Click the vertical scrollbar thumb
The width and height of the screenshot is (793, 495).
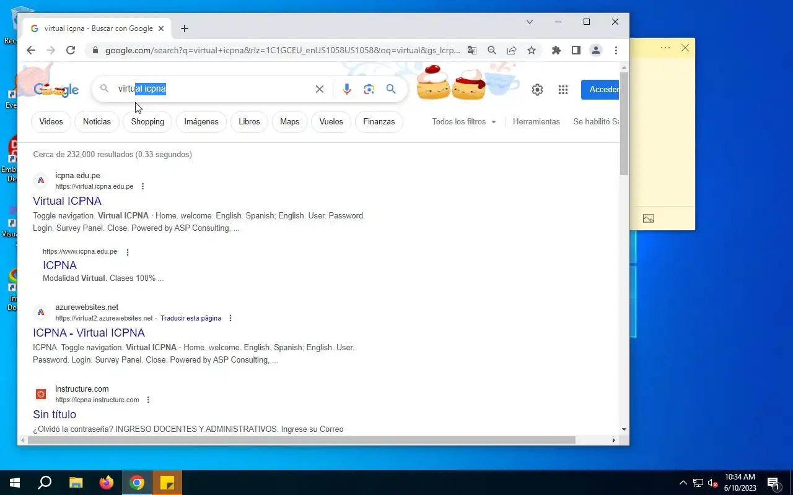point(624,123)
